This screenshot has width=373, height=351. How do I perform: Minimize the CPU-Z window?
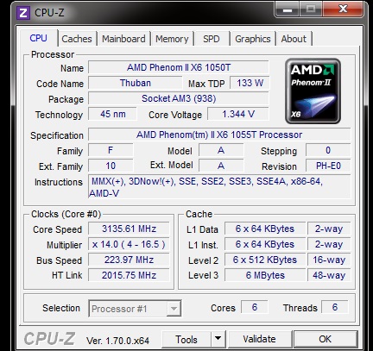[288, 9]
